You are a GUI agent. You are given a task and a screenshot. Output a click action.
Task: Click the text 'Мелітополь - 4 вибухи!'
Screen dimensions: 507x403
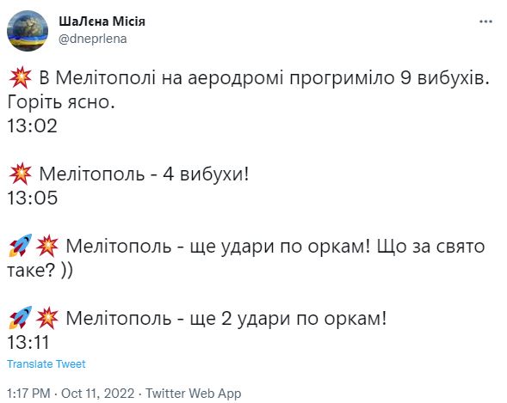click(144, 174)
